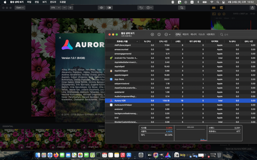Select the Detailed preset thumbnail

[x=71, y=139]
